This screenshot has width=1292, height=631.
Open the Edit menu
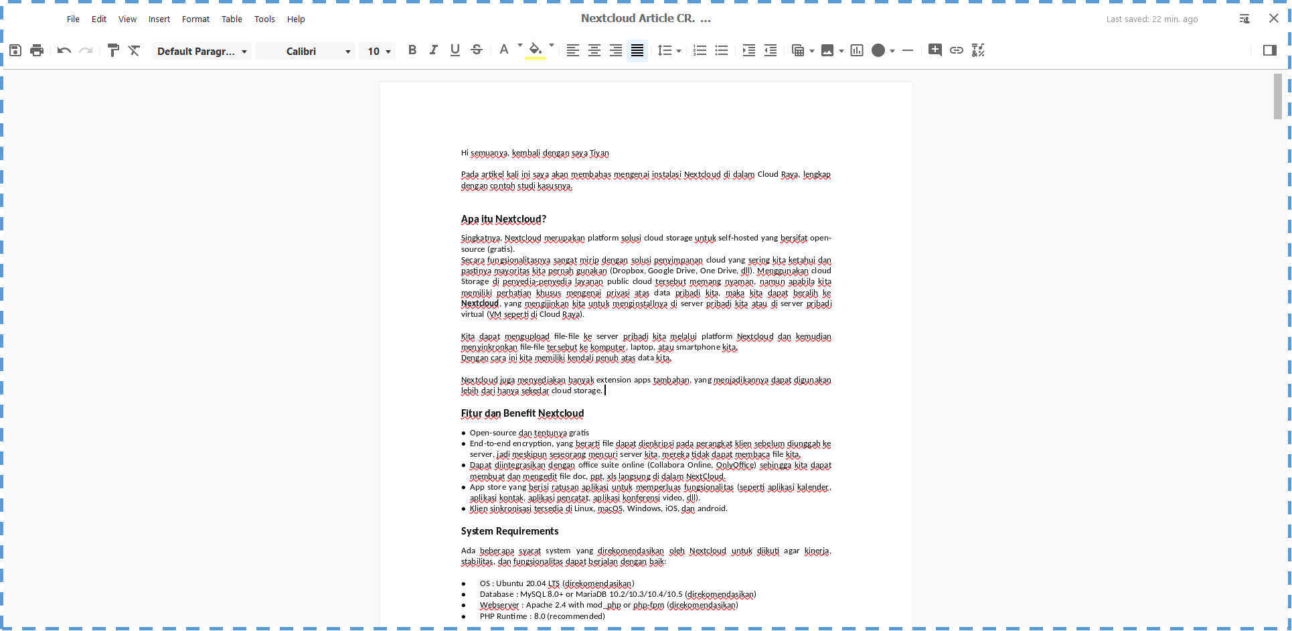pyautogui.click(x=99, y=19)
